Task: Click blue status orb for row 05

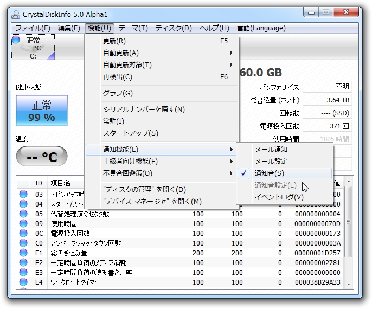Action: point(23,214)
